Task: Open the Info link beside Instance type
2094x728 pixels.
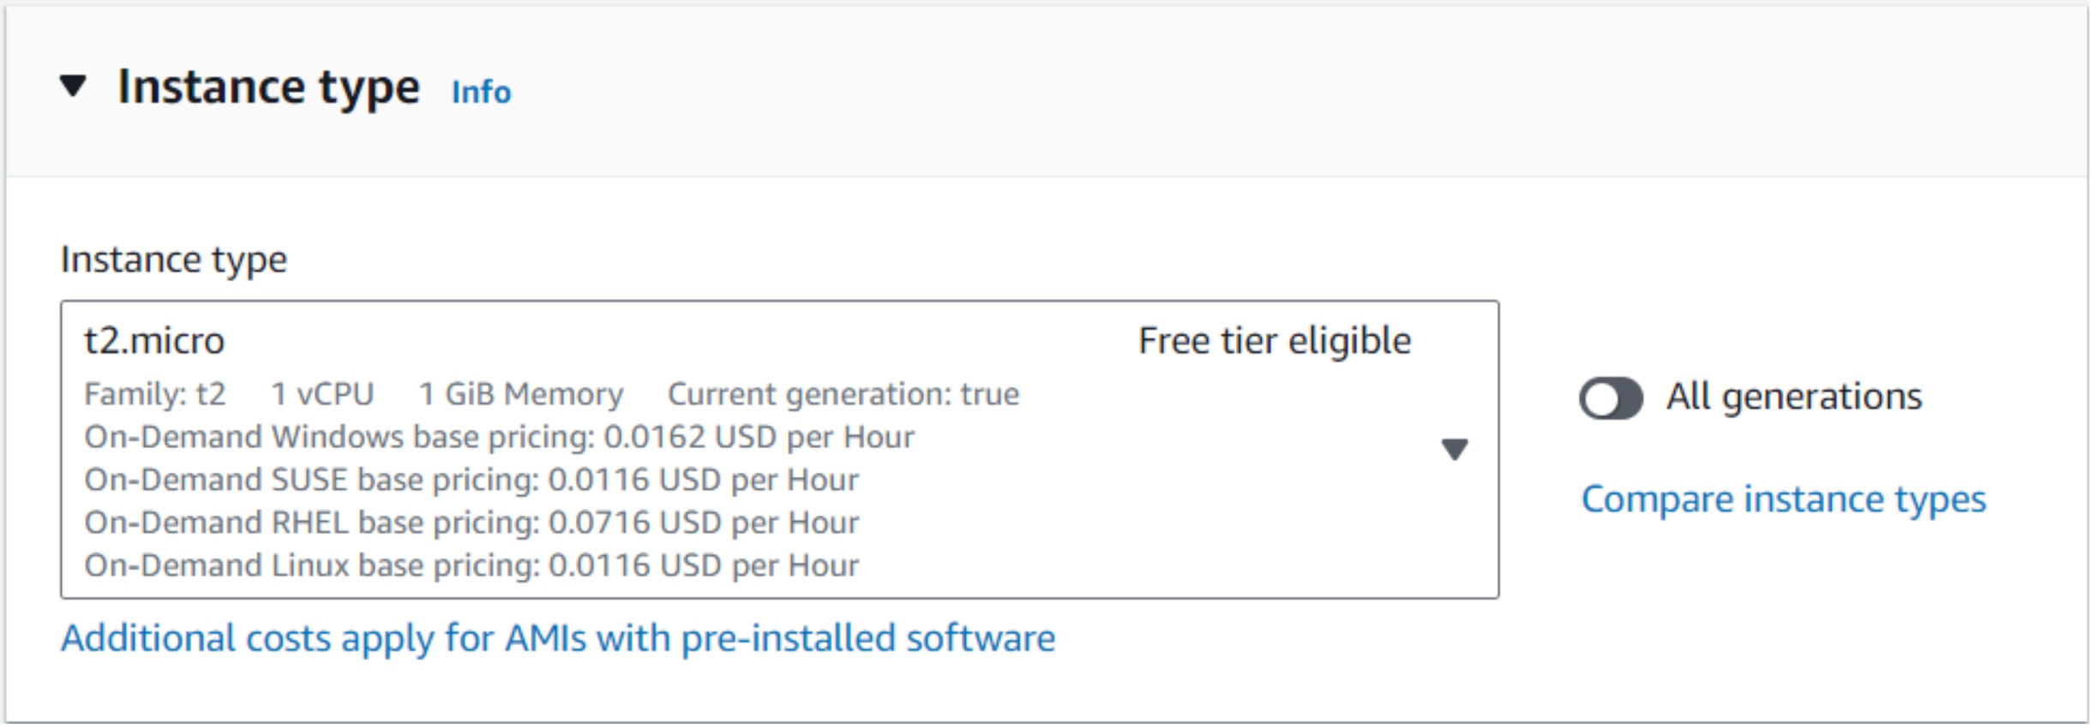Action: coord(481,92)
